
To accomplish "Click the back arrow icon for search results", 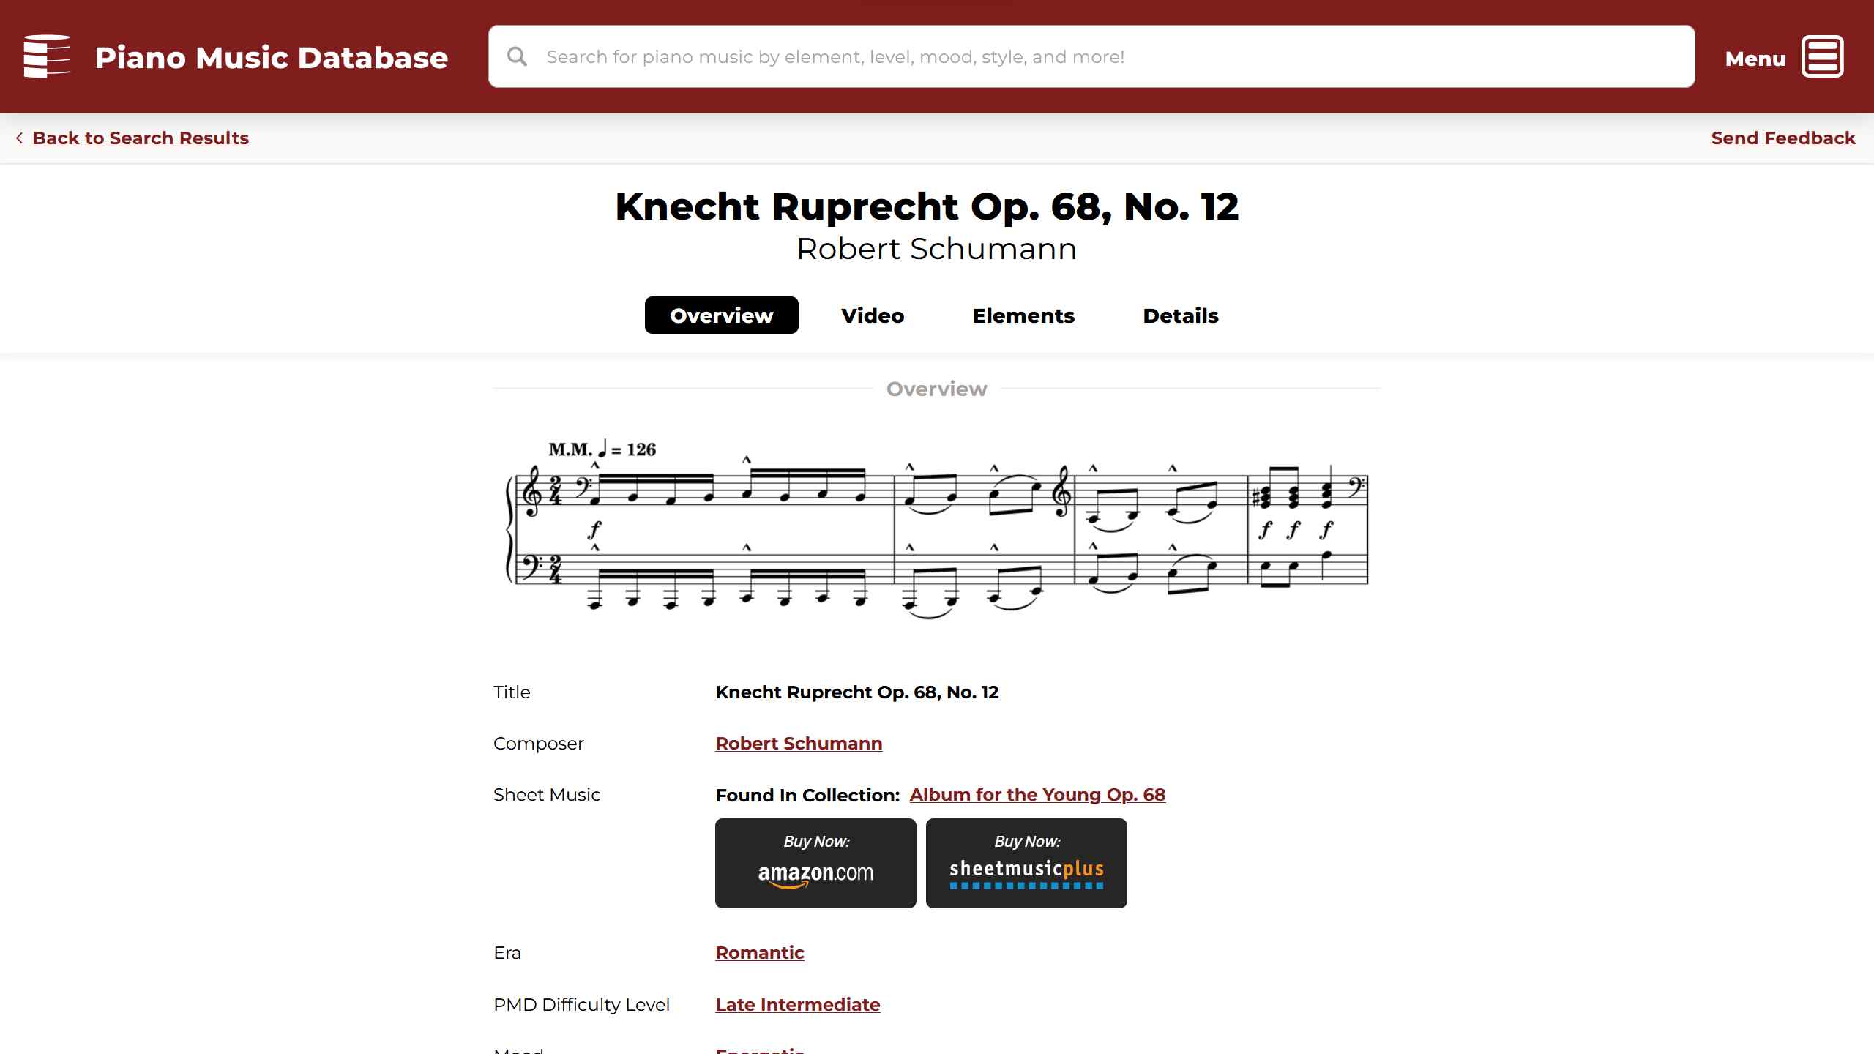I will [x=18, y=138].
